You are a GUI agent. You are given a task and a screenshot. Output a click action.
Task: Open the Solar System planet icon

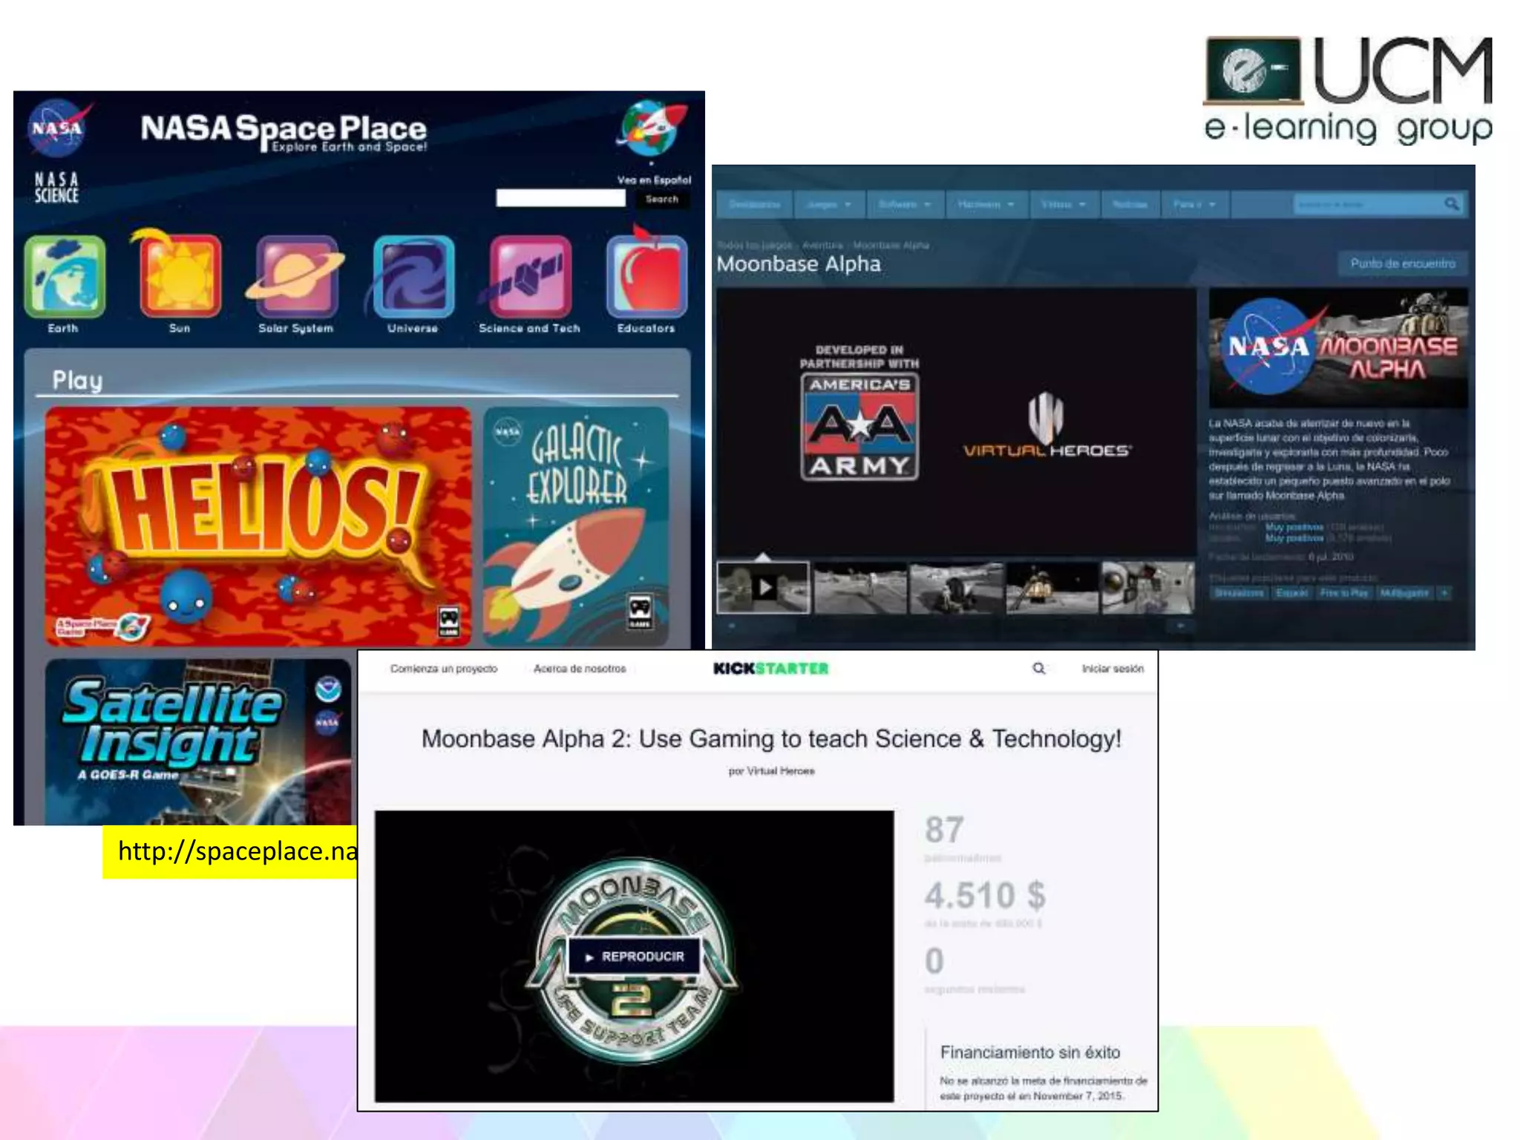pos(296,276)
